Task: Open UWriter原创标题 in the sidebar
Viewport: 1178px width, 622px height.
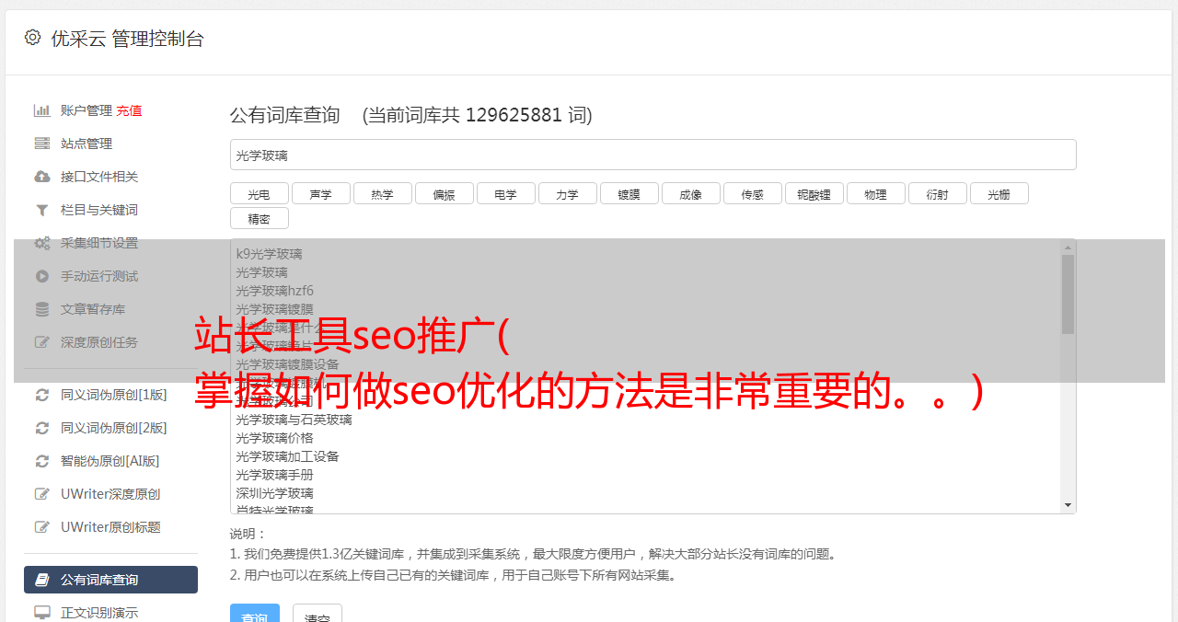Action: 110,527
